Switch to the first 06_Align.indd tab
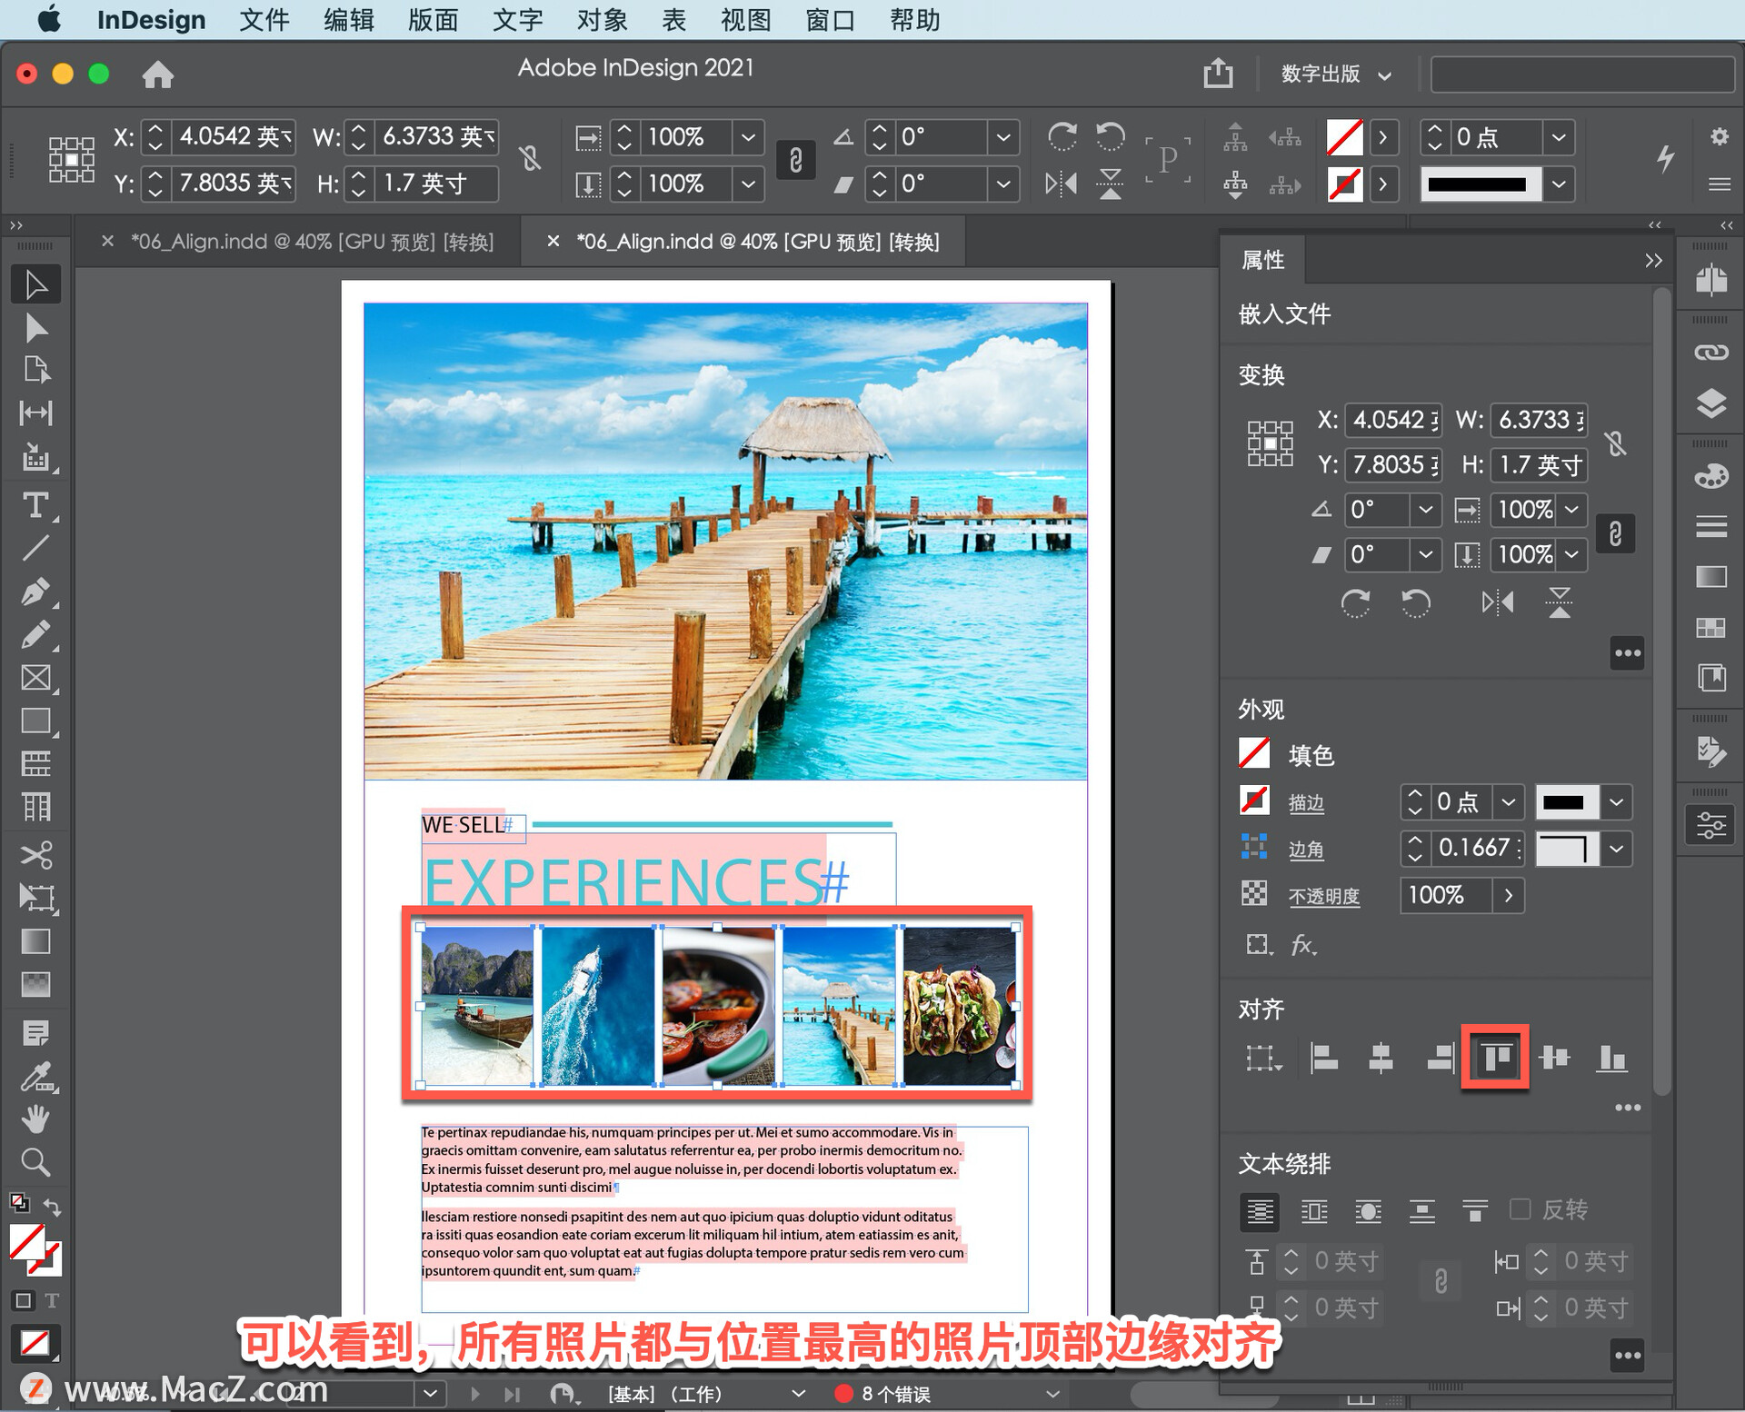The image size is (1745, 1412). pos(312,242)
